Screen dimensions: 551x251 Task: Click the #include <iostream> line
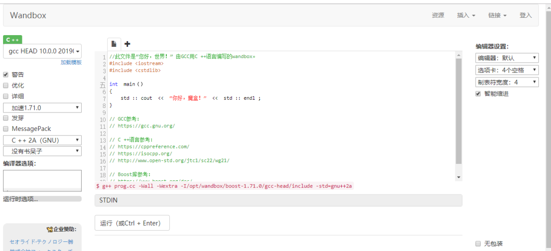[x=136, y=64]
